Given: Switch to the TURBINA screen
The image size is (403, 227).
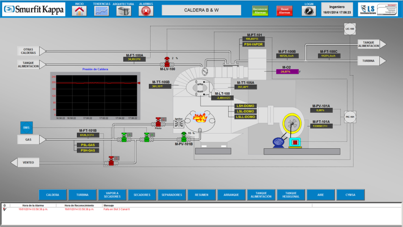Looking at the screenshot, I should [82, 194].
